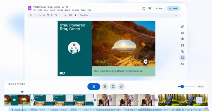Select the paint format tool

pos(48,15)
